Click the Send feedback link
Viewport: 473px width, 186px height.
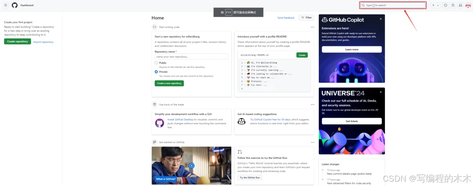click(286, 18)
